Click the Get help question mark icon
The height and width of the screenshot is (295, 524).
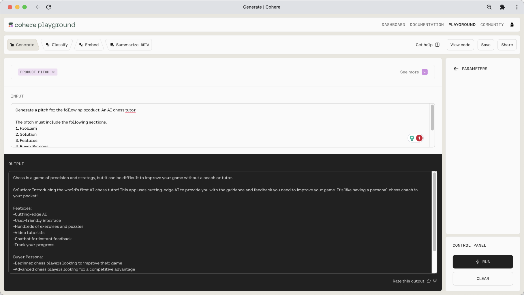point(437,45)
